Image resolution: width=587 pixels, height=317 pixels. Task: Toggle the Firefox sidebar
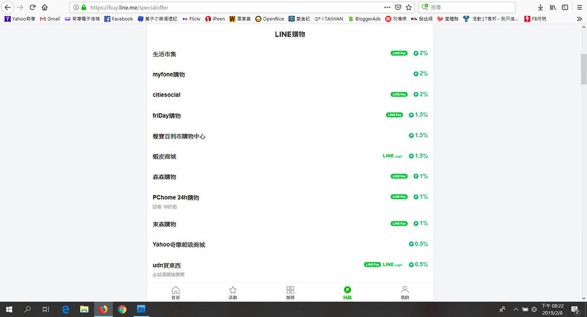pyautogui.click(x=565, y=7)
